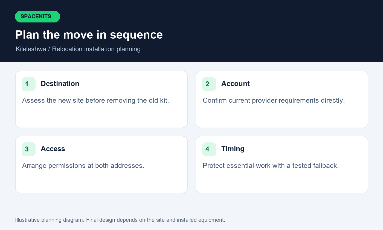Select the step 1 number badge
Viewport: 383px width, 230px height.
(x=28, y=84)
